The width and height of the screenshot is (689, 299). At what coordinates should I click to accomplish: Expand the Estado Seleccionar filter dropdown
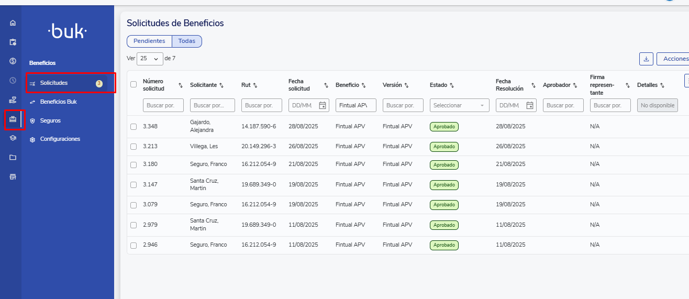pyautogui.click(x=459, y=105)
